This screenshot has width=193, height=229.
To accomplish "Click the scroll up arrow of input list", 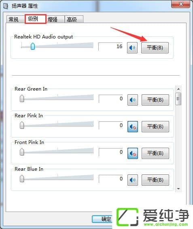I will tap(178, 89).
